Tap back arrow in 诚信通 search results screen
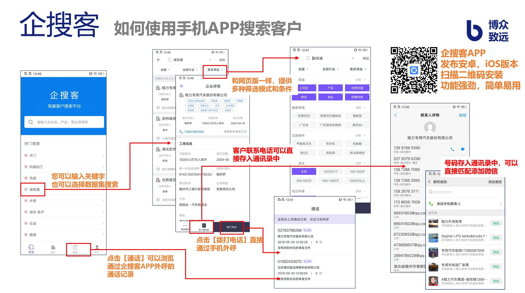 click(158, 60)
